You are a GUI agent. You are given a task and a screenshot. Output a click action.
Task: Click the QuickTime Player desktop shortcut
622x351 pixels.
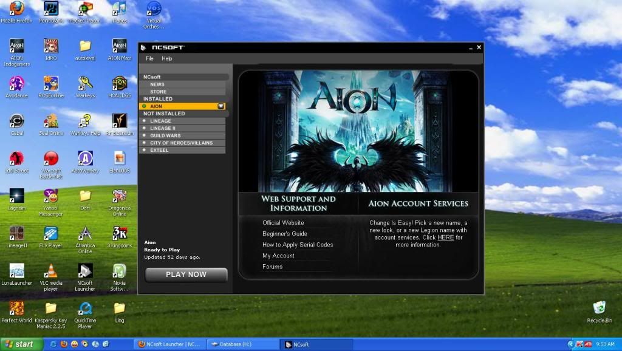[x=85, y=315]
